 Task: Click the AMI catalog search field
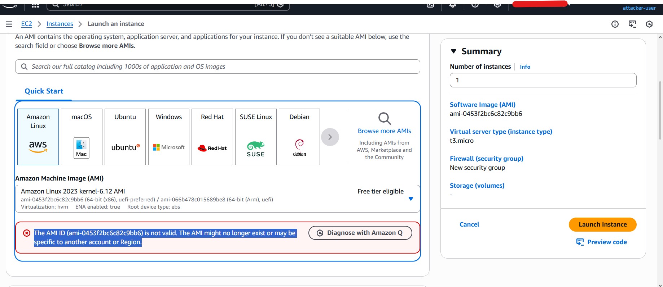click(x=218, y=67)
